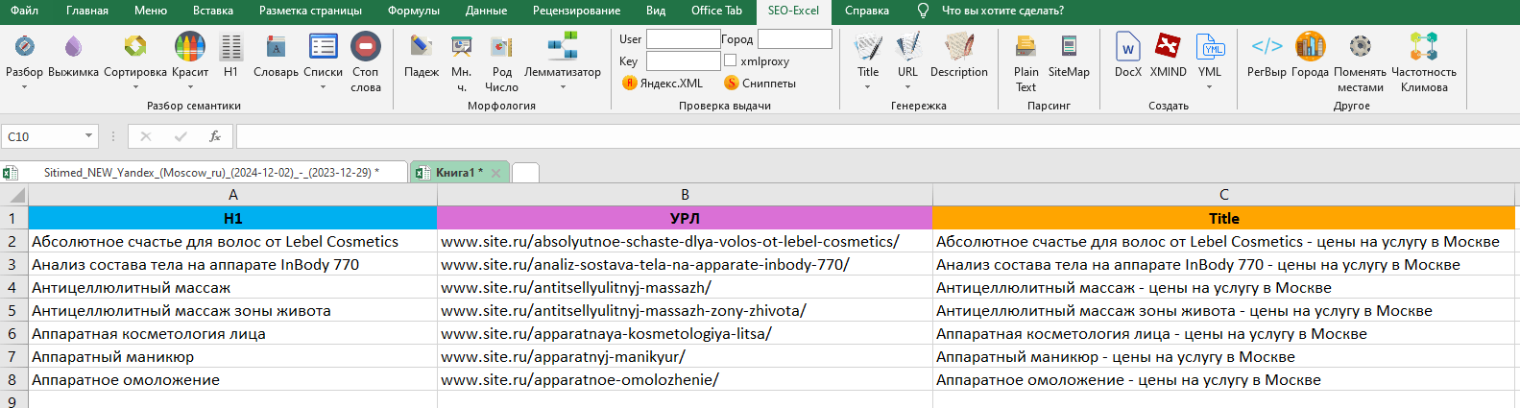Click the Разбор semantic parsing icon
The height and width of the screenshot is (408, 1520).
24,47
